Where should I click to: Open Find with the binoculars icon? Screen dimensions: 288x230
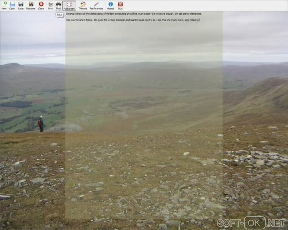58,6
